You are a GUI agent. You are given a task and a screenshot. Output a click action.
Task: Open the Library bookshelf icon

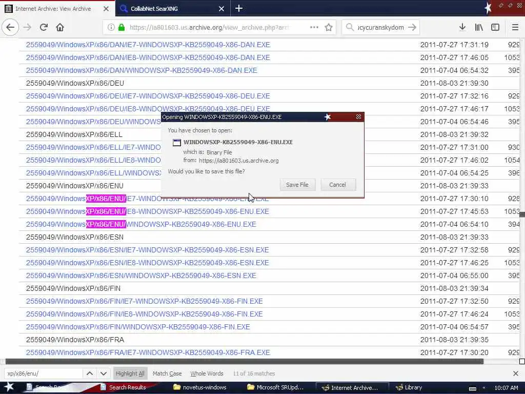(479, 27)
